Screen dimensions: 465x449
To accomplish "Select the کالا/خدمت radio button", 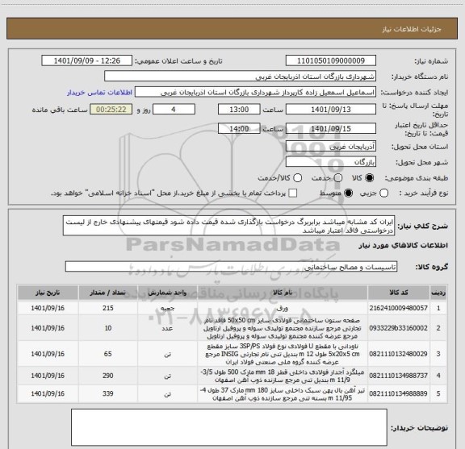I will pos(297,178).
